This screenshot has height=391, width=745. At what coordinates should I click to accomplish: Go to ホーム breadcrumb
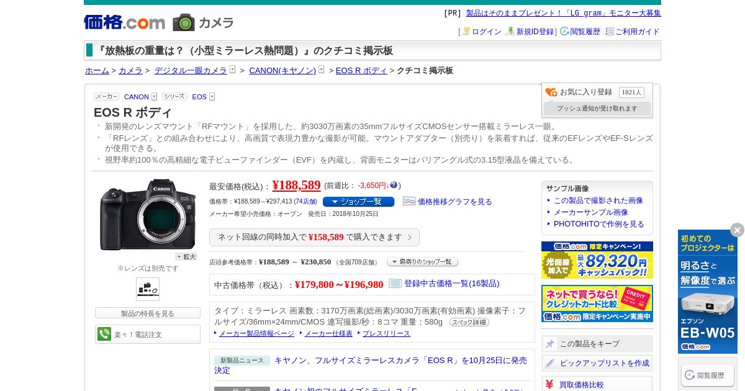97,71
